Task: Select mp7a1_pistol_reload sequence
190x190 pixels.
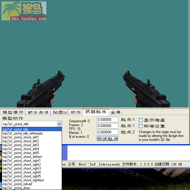Action: [x=32, y=184]
